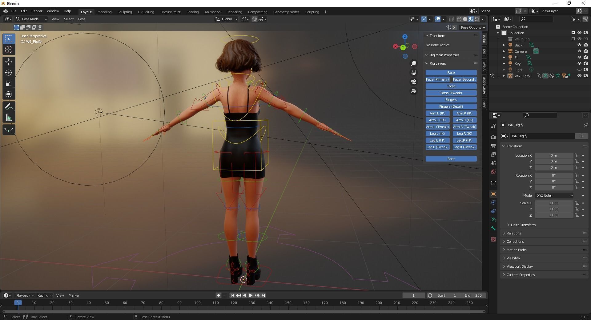Switch to the Shading workspace tab

(x=192, y=12)
